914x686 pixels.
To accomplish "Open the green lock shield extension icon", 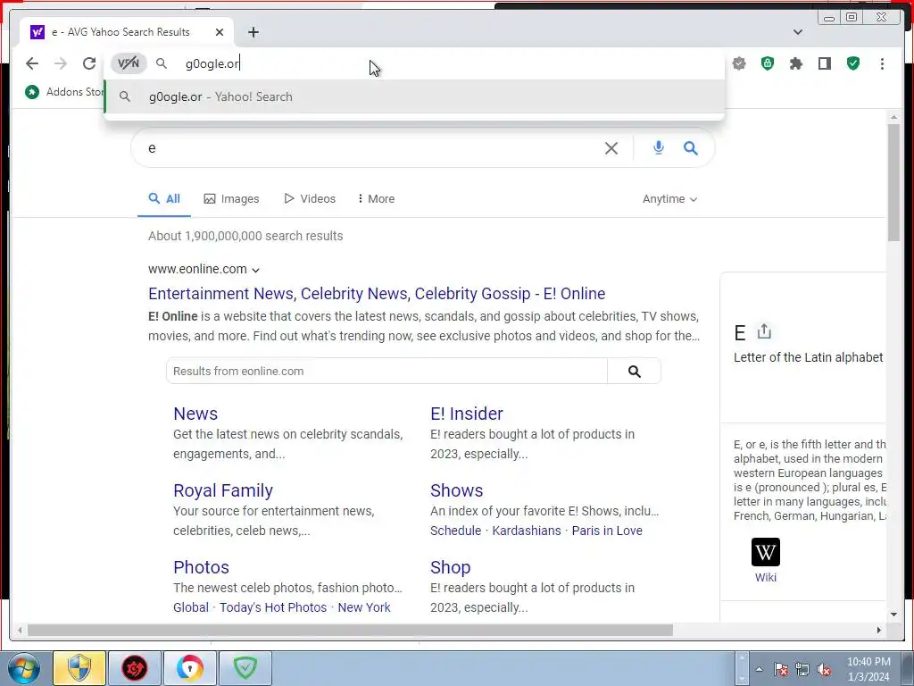I will [x=768, y=63].
